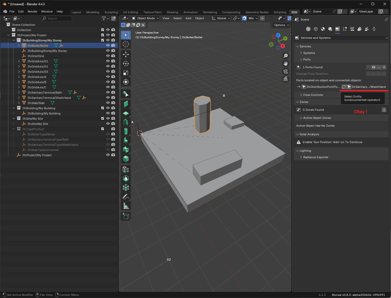
Task: Hide IfcBoiler/Boiler in the outliner
Action: 108,45
